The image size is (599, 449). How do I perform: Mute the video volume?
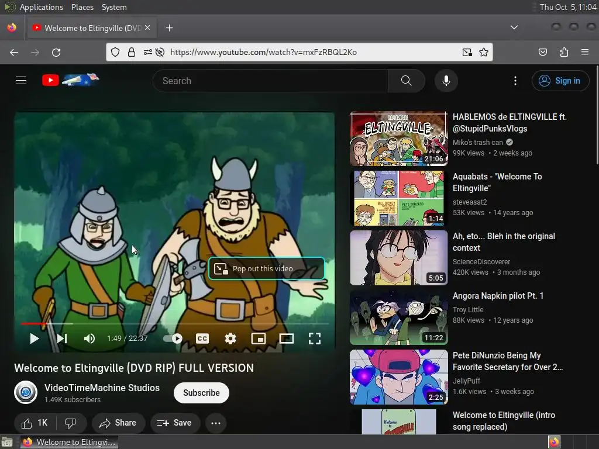89,339
